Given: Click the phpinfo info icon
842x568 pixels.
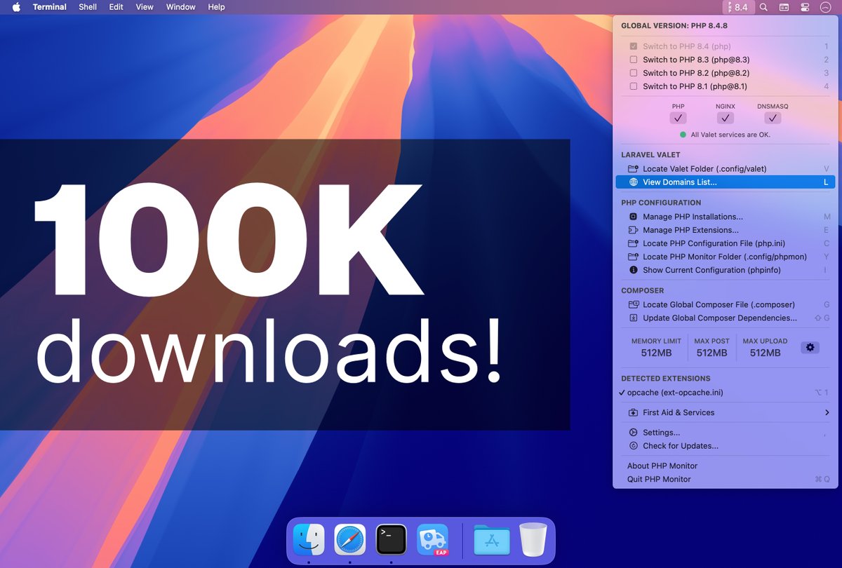Looking at the screenshot, I should pos(633,270).
